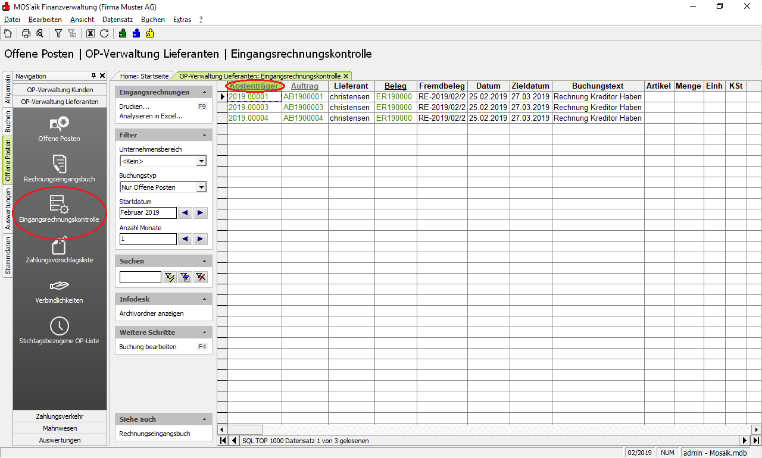Viewport: 762px width, 458px height.
Task: Click the Excel export toolbar icon
Action: point(90,33)
